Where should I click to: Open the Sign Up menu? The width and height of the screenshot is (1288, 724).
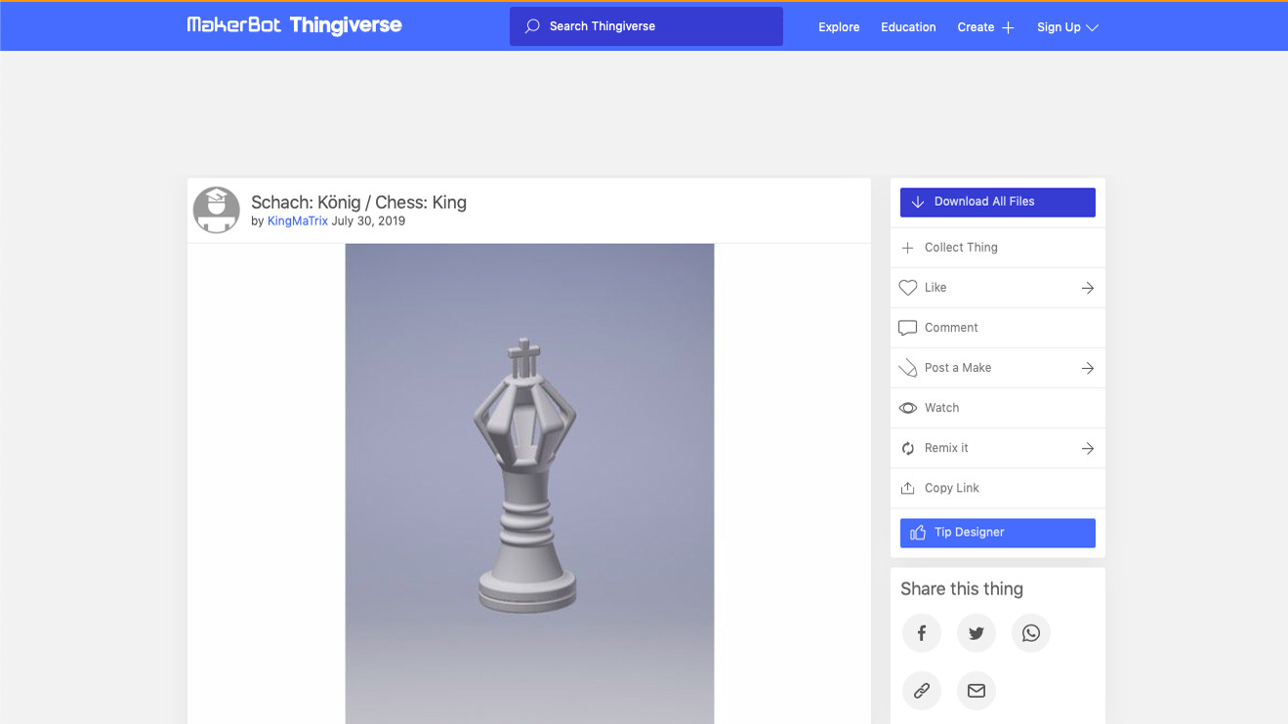(1067, 27)
